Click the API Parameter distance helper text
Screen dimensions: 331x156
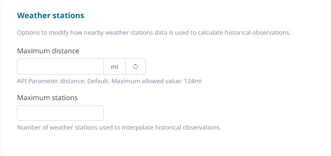coord(109,81)
